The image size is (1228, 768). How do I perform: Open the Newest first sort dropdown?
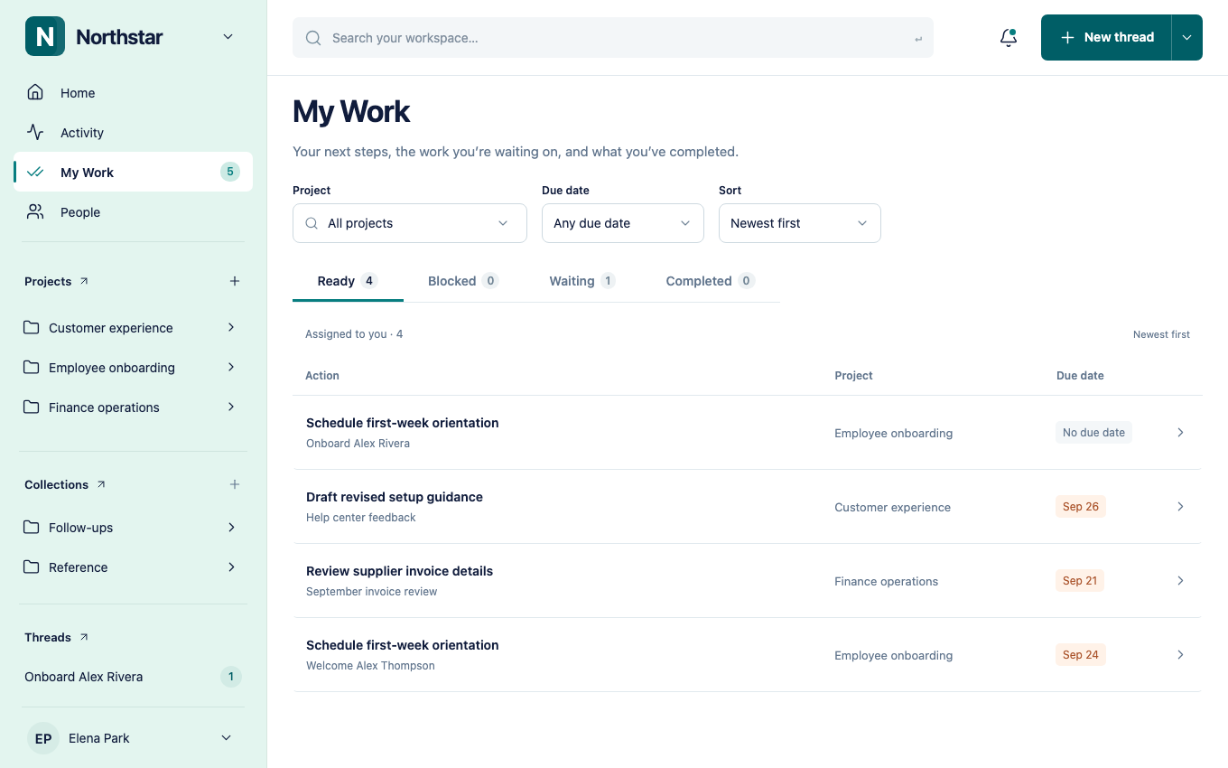coord(800,223)
